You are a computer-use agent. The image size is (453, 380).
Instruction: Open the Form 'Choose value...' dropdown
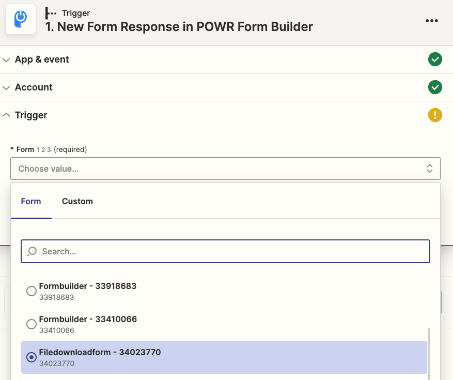225,169
